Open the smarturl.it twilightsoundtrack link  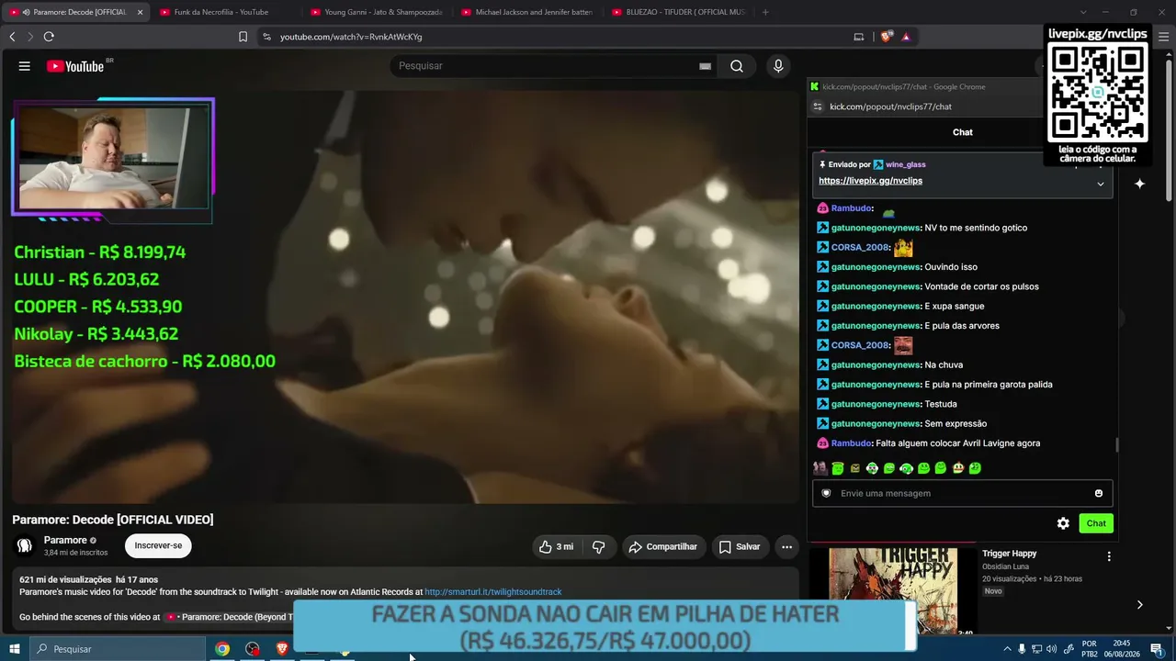(492, 592)
